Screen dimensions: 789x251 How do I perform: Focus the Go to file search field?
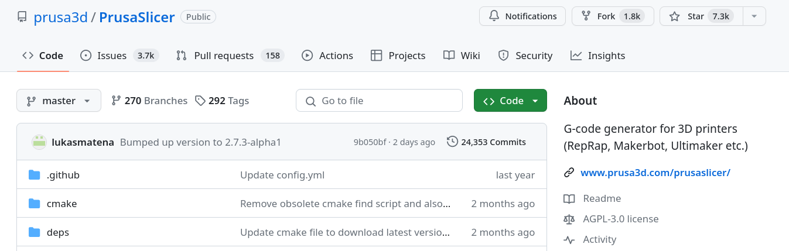[x=379, y=101]
